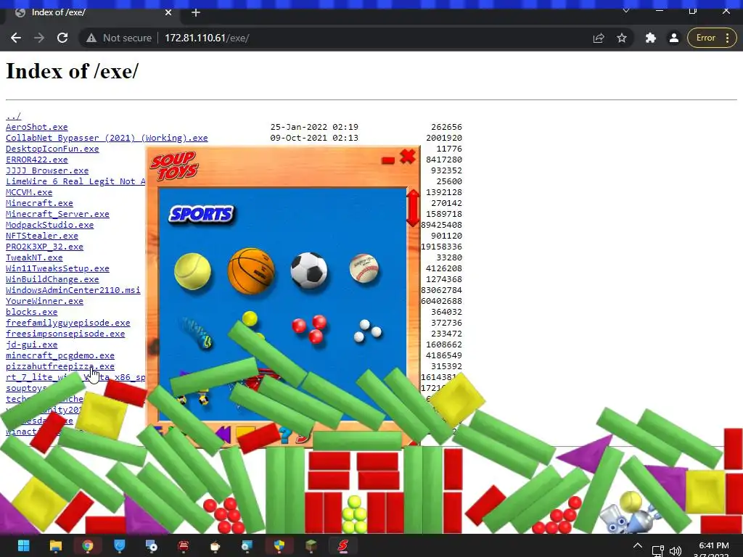Minimize the Soup Toys panel
This screenshot has height=557, width=743.
[388, 160]
